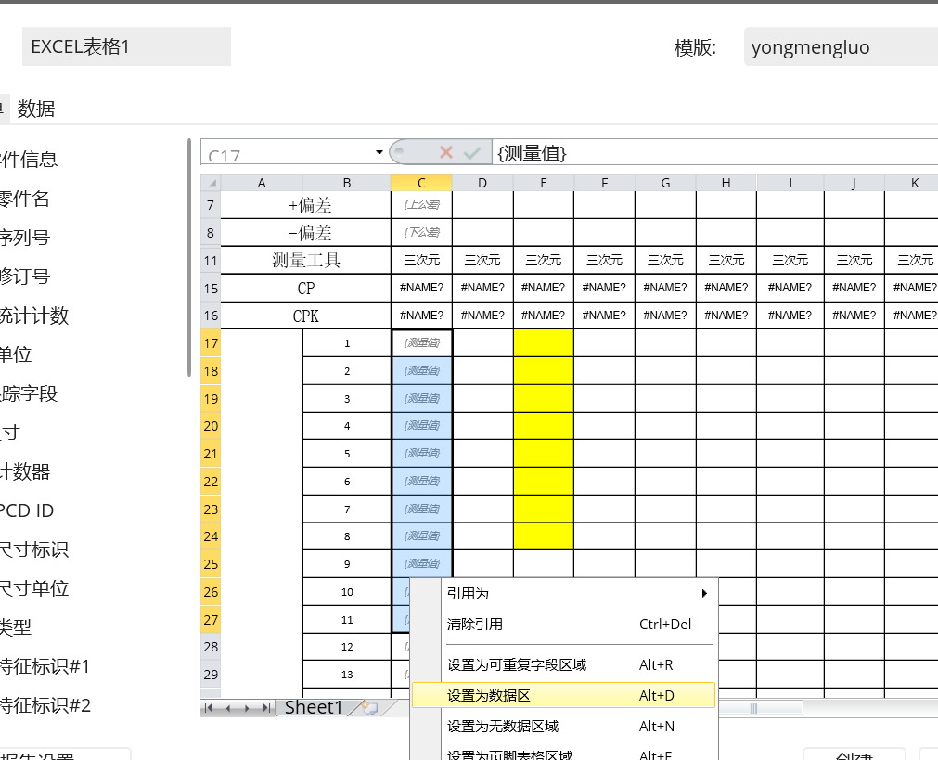Click the next sheet navigation arrow
The image size is (938, 760).
click(x=248, y=708)
